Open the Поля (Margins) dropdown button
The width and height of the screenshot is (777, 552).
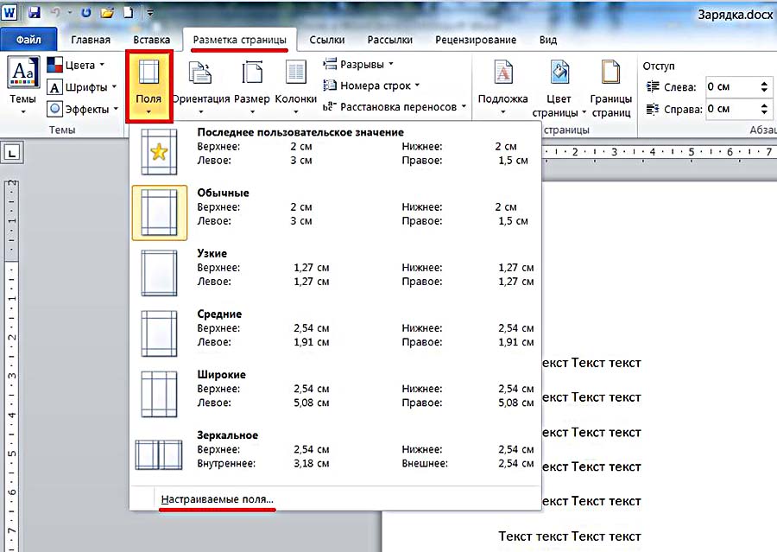click(148, 85)
